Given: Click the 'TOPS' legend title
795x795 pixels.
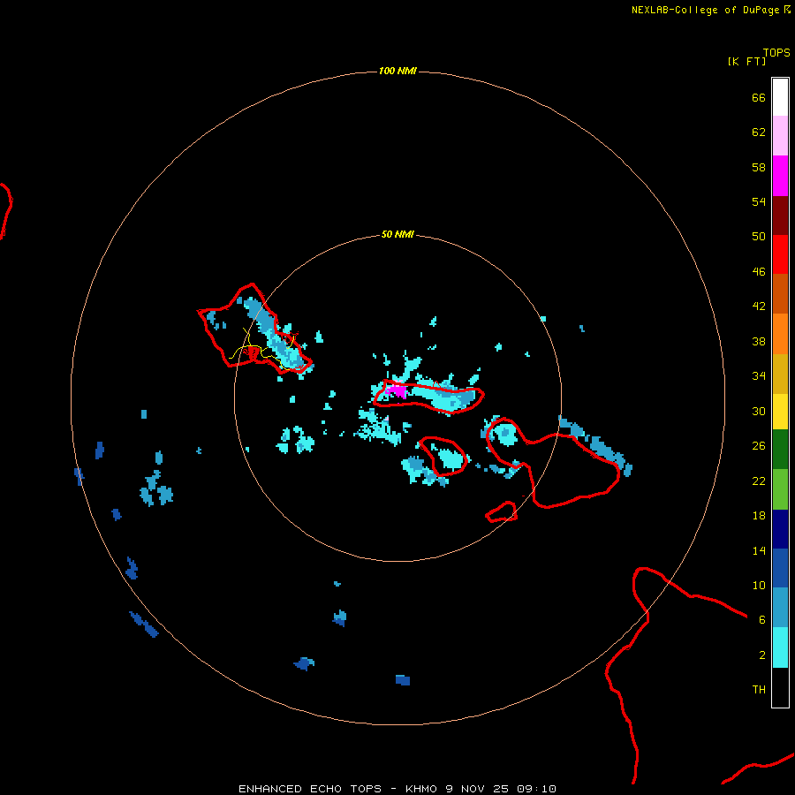Looking at the screenshot, I should point(776,52).
